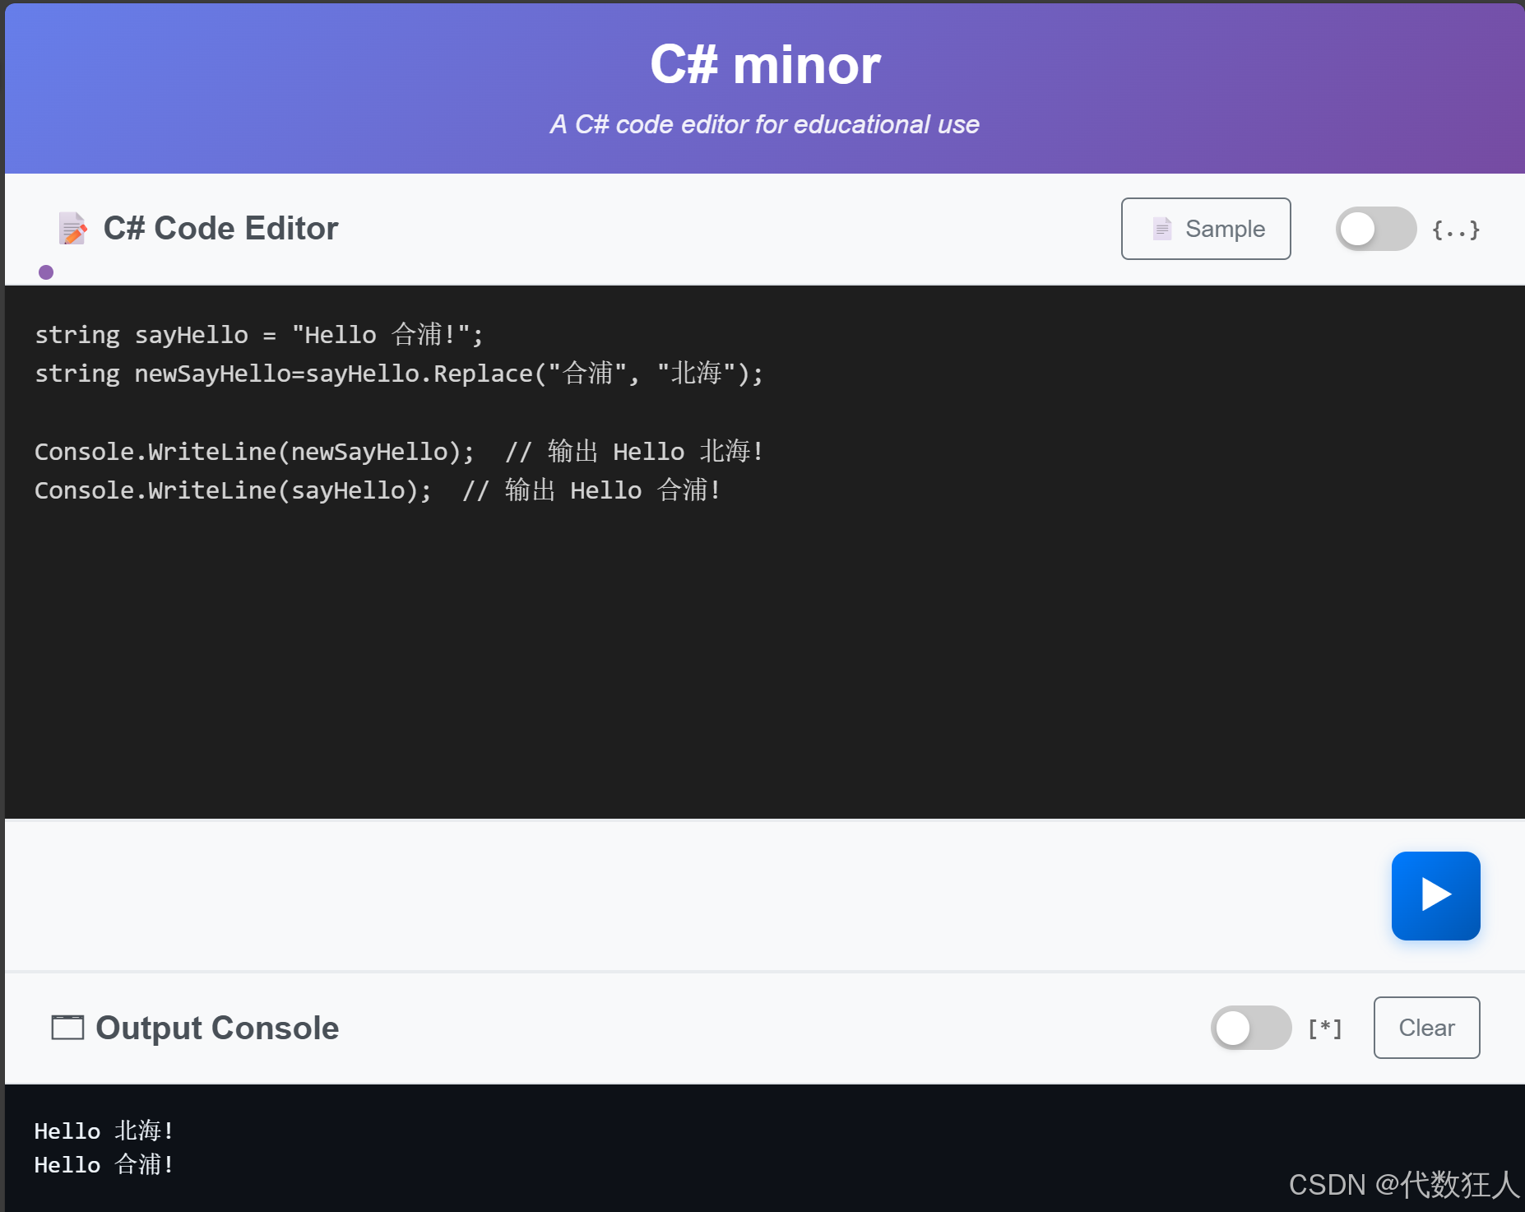Click the subtitle 'A C# code editor for educational use'
The height and width of the screenshot is (1212, 1525).
click(x=765, y=124)
